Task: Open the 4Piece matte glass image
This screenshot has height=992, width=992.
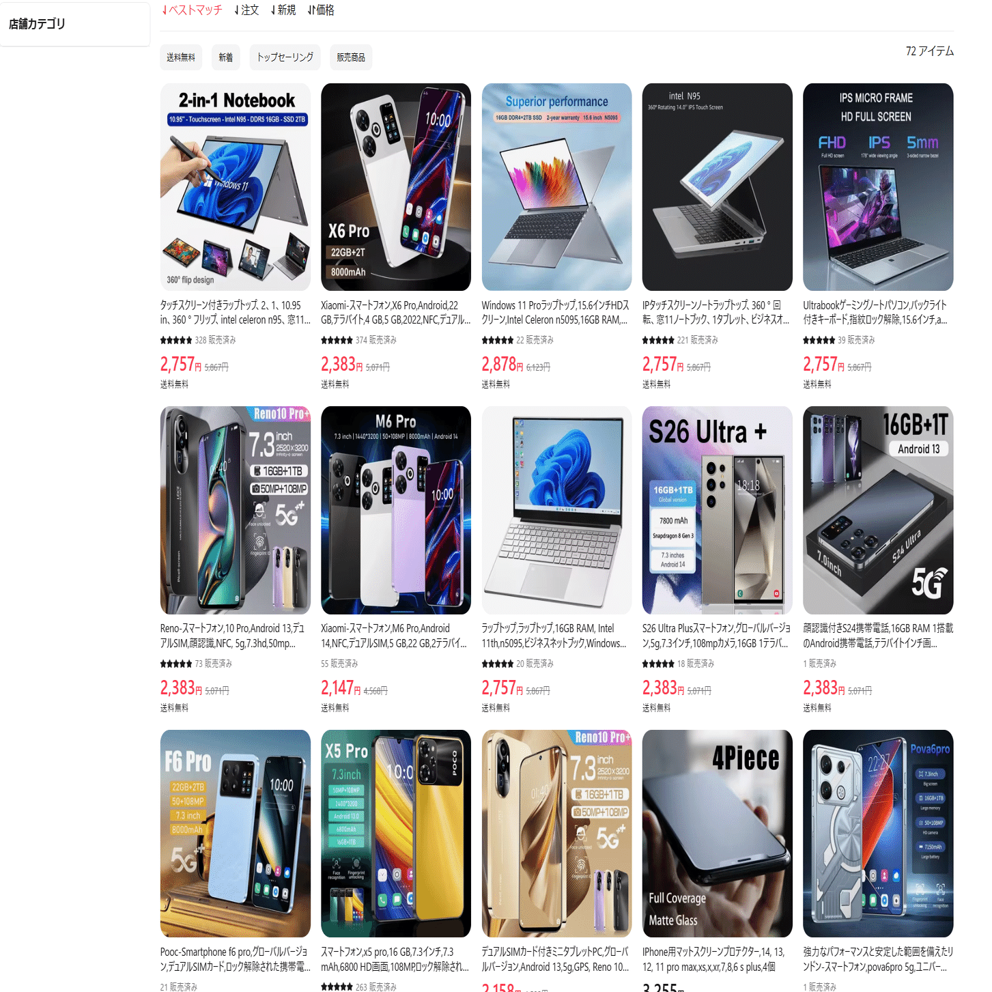Action: (718, 834)
